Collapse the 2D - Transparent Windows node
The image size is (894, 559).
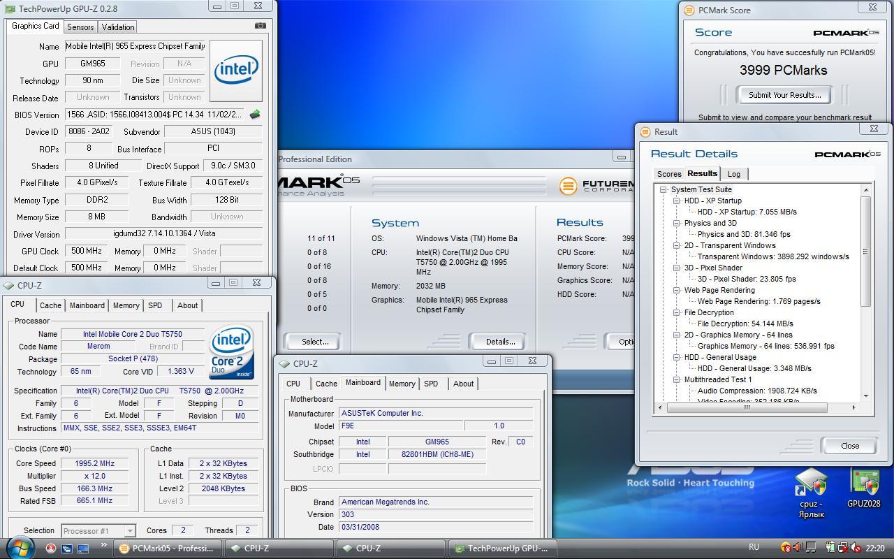[x=676, y=245]
